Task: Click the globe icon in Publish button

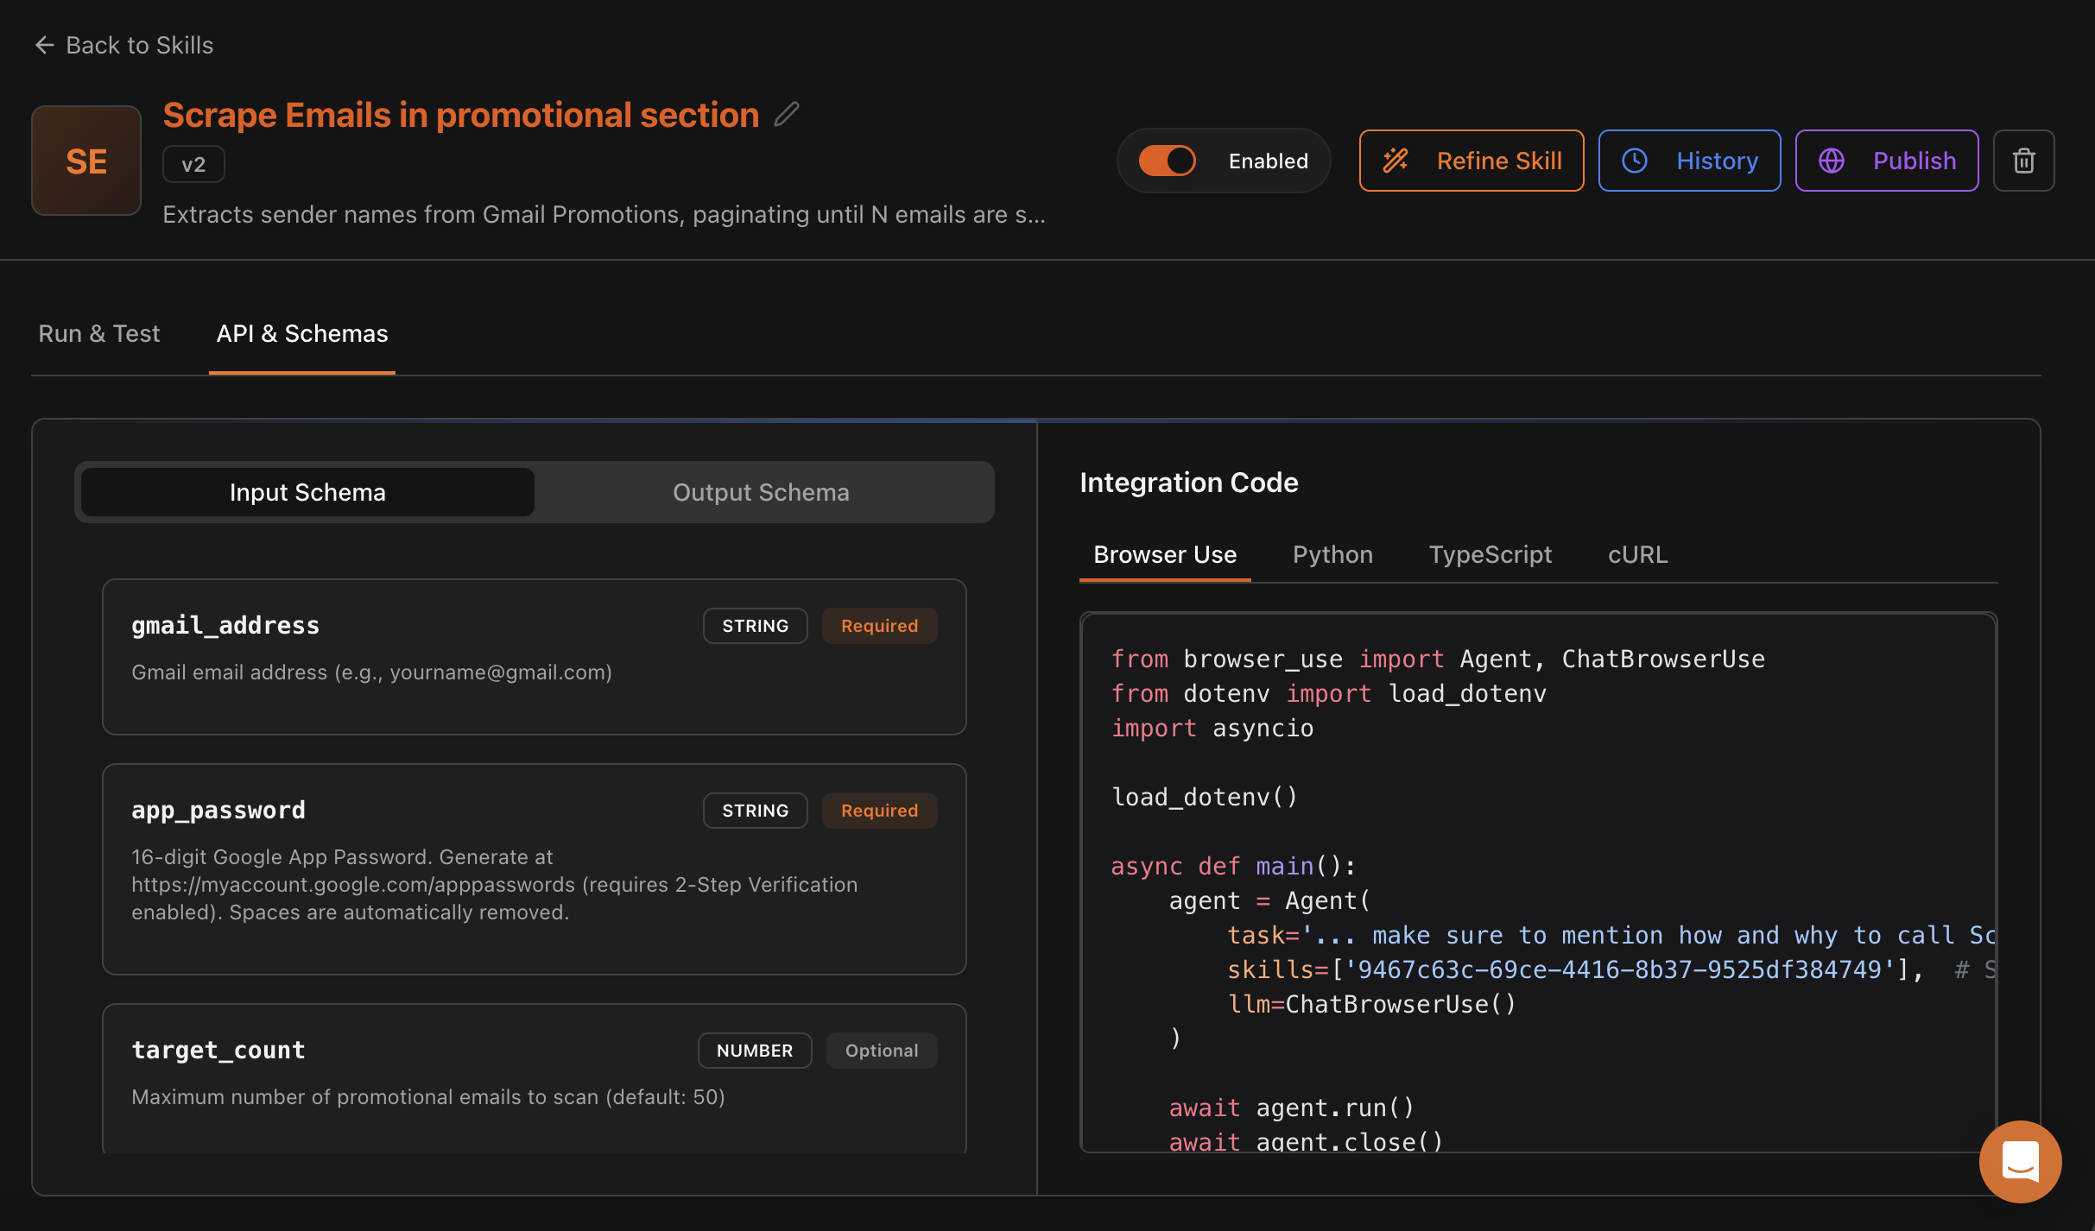Action: coord(1832,161)
